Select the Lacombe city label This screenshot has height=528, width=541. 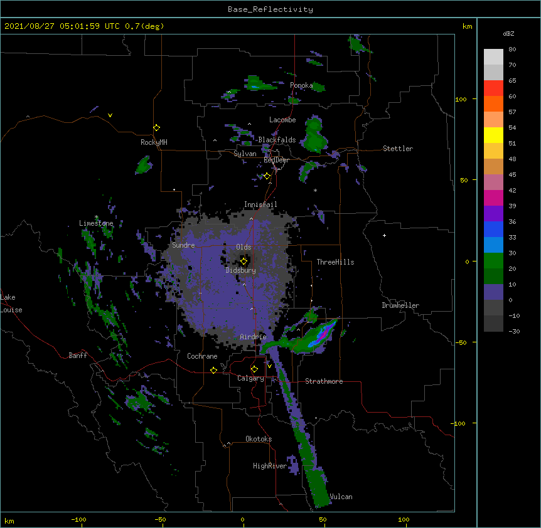point(282,120)
